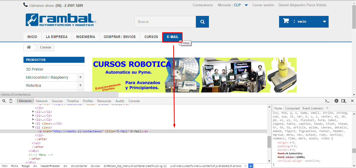Click the vertical-align baseline value
This screenshot has width=356, height=168.
pyautogui.click(x=312, y=161)
